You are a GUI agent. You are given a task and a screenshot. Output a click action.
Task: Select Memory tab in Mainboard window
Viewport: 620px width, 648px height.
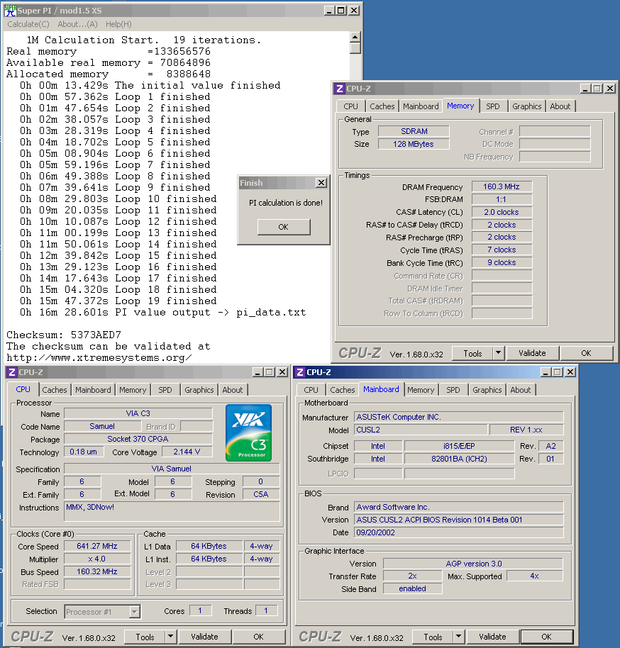(421, 390)
